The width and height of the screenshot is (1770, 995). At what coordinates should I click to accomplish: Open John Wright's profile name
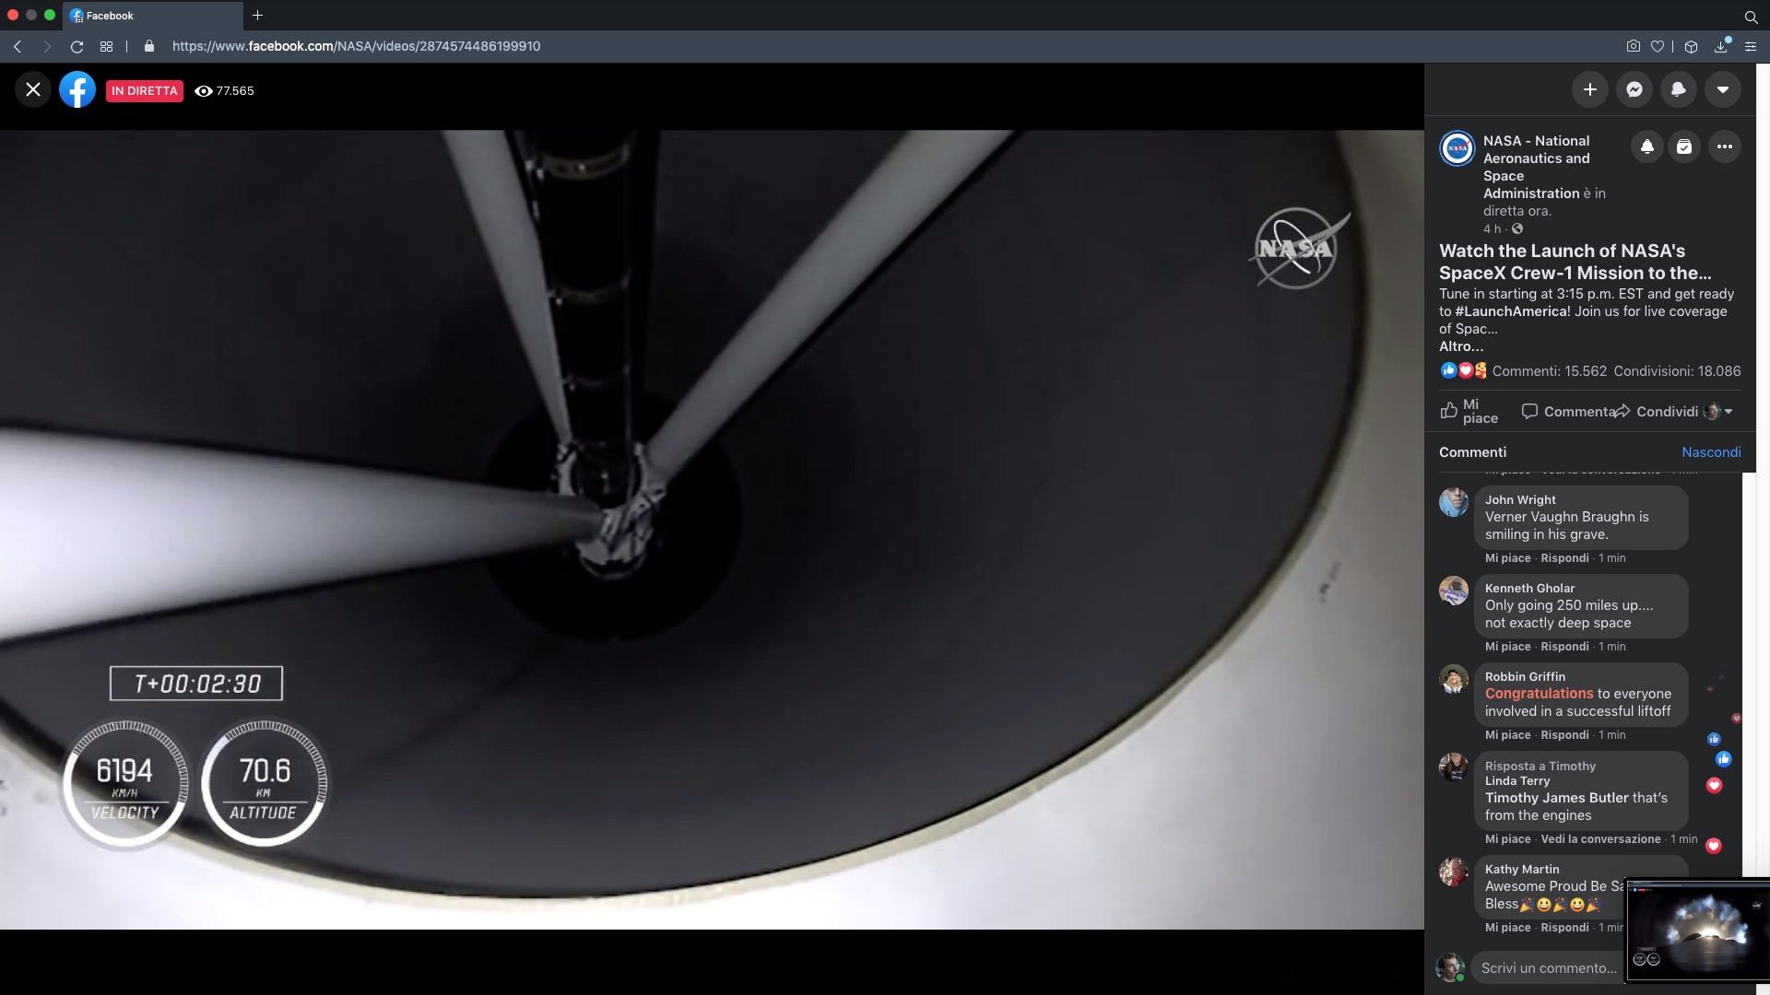pyautogui.click(x=1520, y=500)
